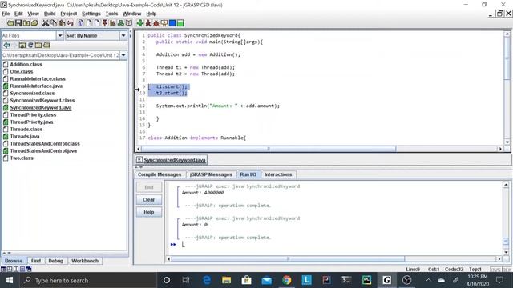513x288 pixels.
Task: Click the book icon in toolbar
Action: point(129,23)
